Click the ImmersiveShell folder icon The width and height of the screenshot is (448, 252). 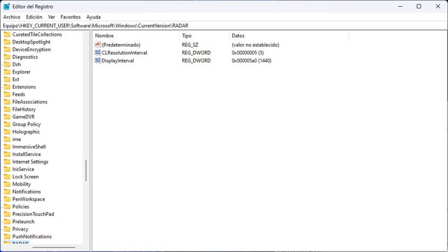click(x=7, y=147)
